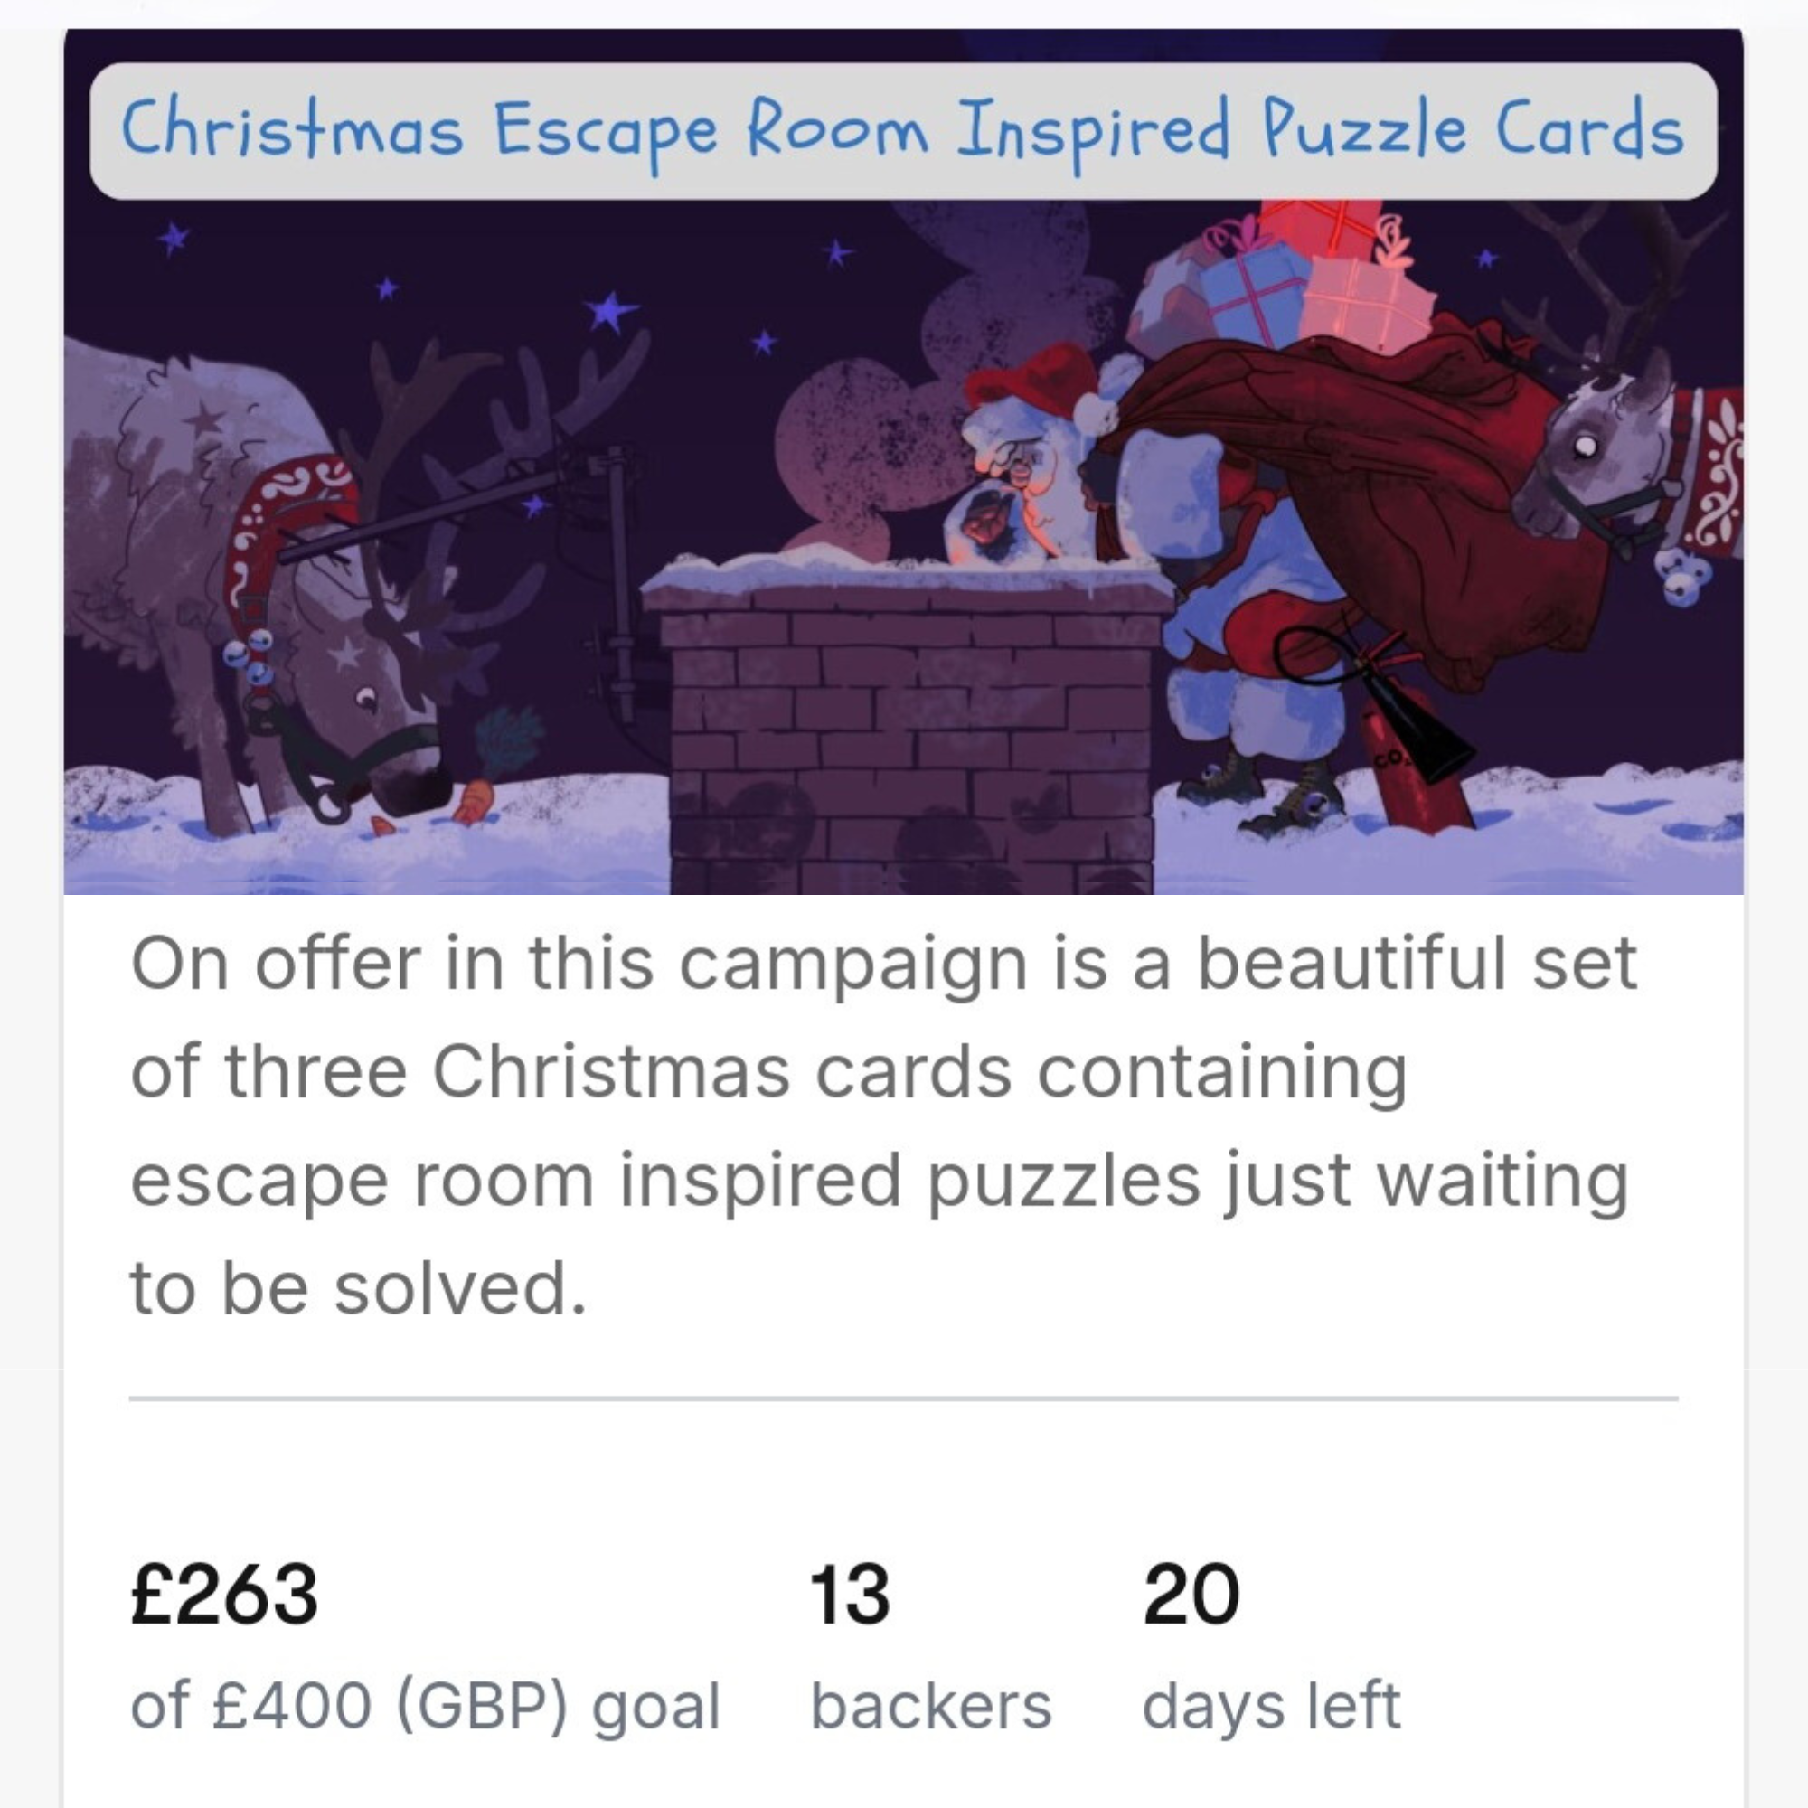
Task: Click the £263 pledged amount
Action: pyautogui.click(x=224, y=1594)
